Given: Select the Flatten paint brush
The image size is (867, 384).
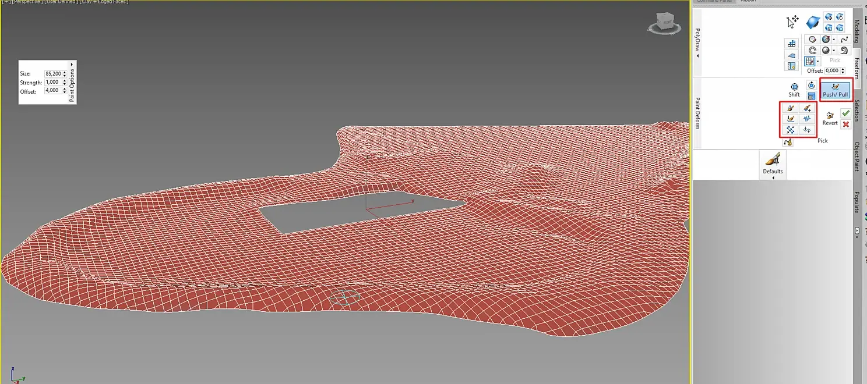Looking at the screenshot, I should [790, 119].
